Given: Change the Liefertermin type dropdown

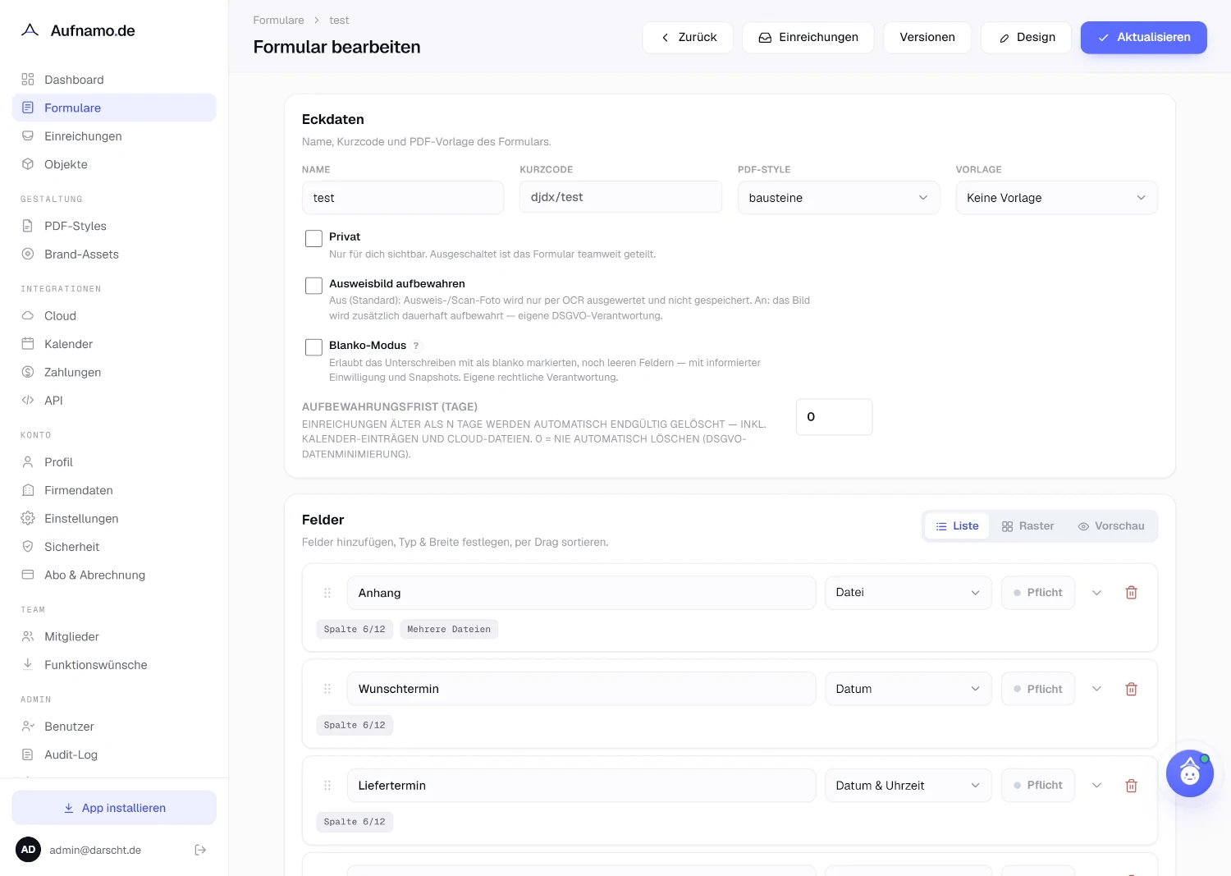Looking at the screenshot, I should (908, 786).
